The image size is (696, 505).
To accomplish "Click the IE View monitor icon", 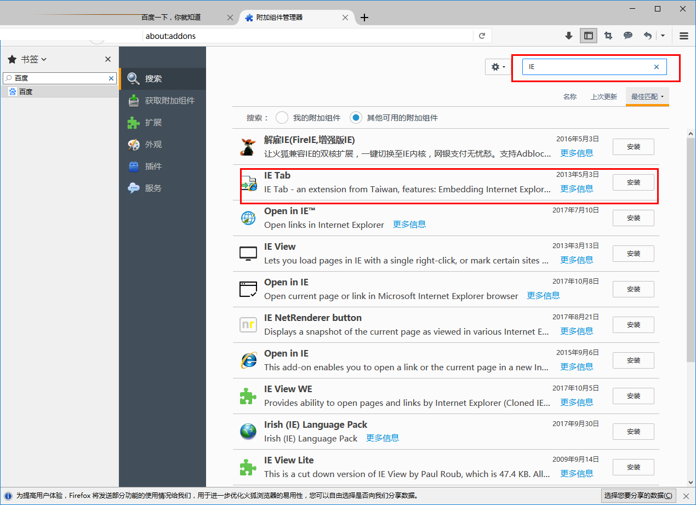I will point(248,254).
